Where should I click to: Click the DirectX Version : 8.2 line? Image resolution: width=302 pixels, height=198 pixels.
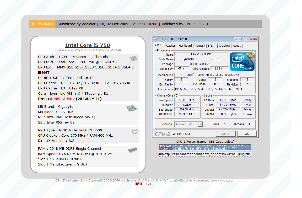56,141
